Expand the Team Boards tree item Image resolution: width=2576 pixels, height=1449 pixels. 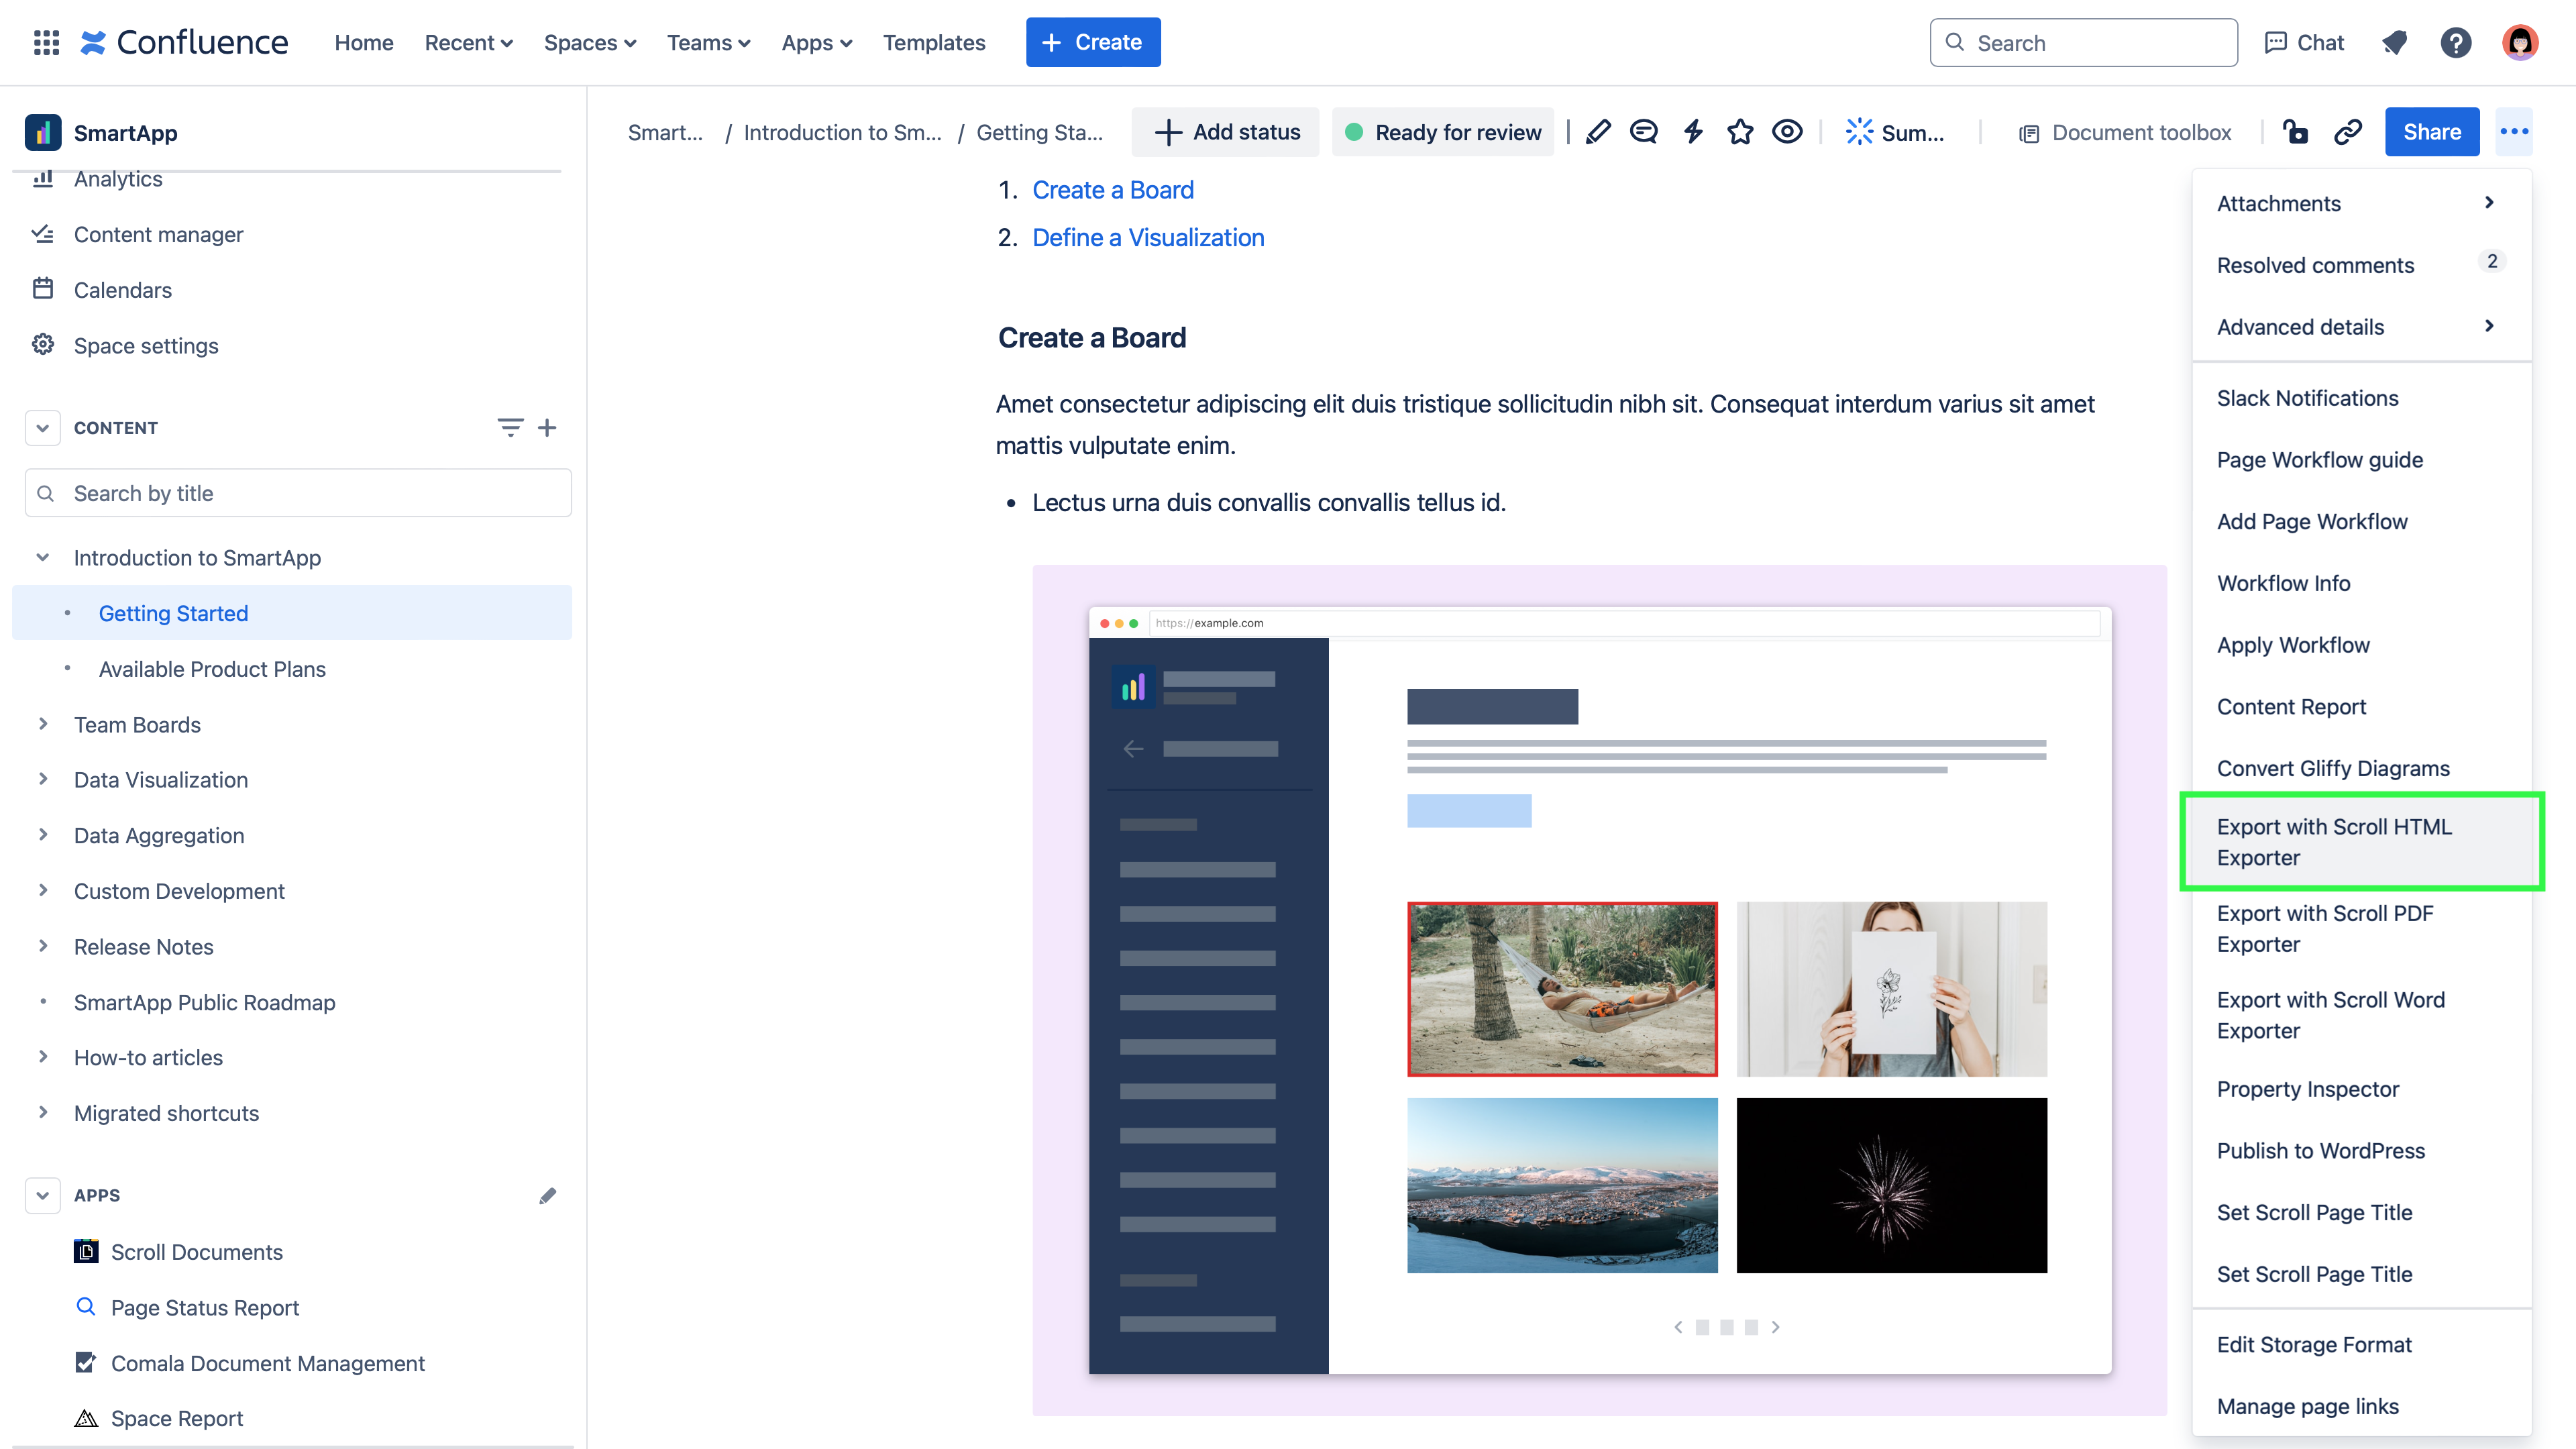click(x=43, y=724)
